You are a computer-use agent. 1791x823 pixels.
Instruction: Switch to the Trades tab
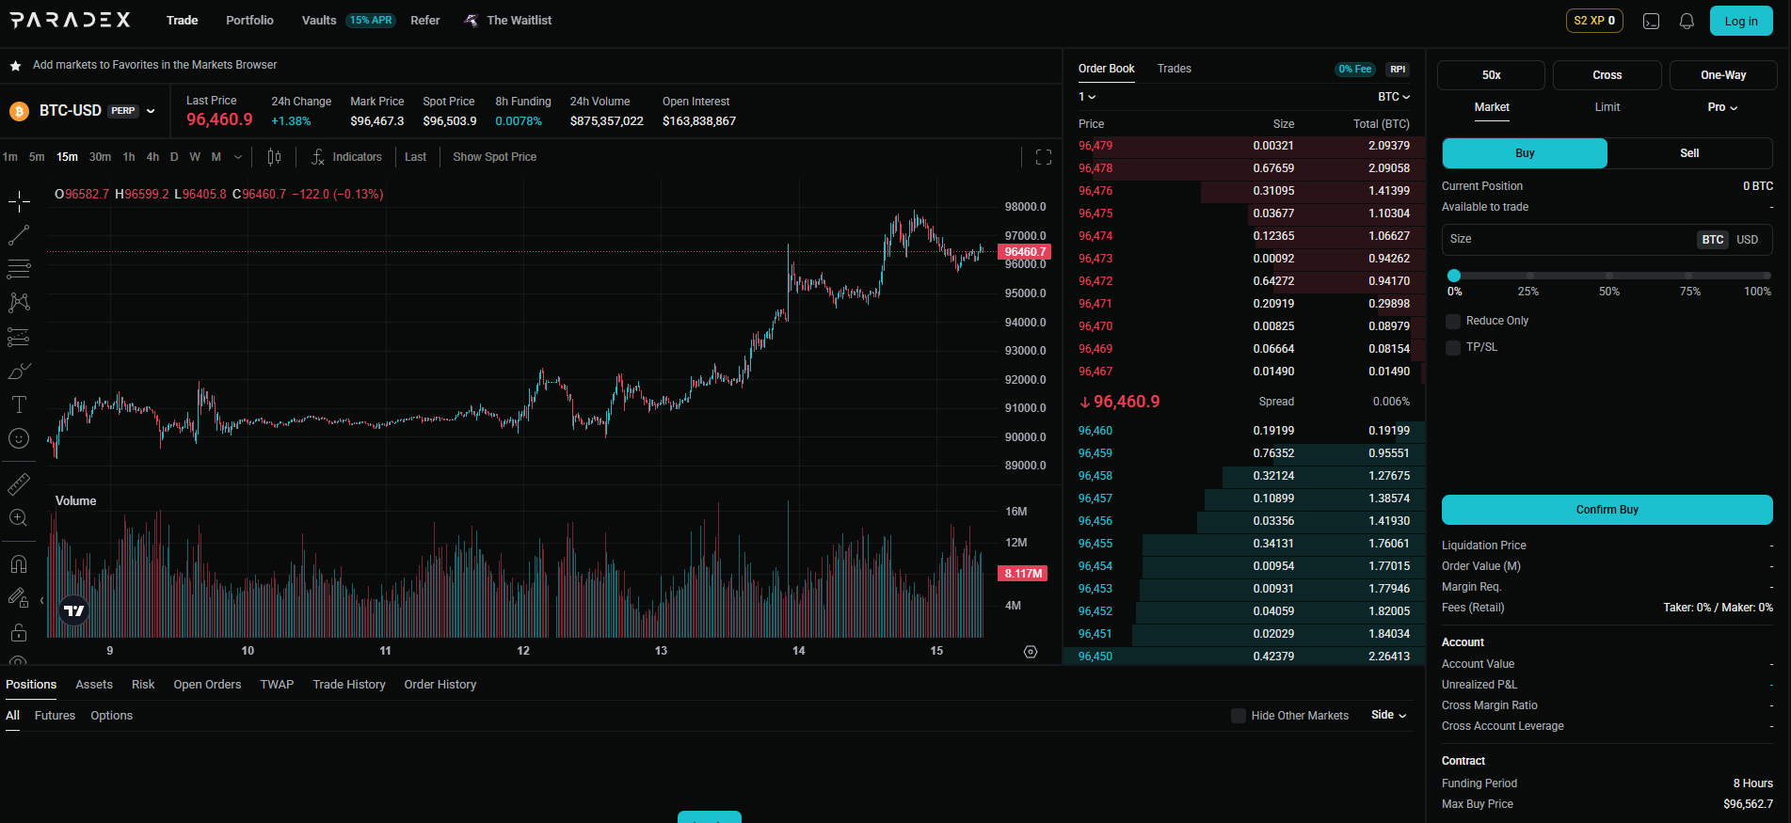[1174, 69]
